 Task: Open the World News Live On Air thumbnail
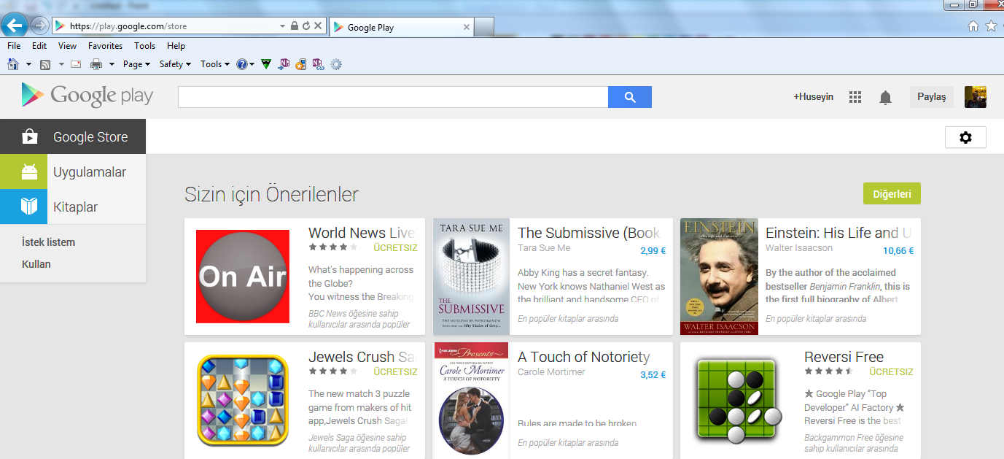[243, 277]
